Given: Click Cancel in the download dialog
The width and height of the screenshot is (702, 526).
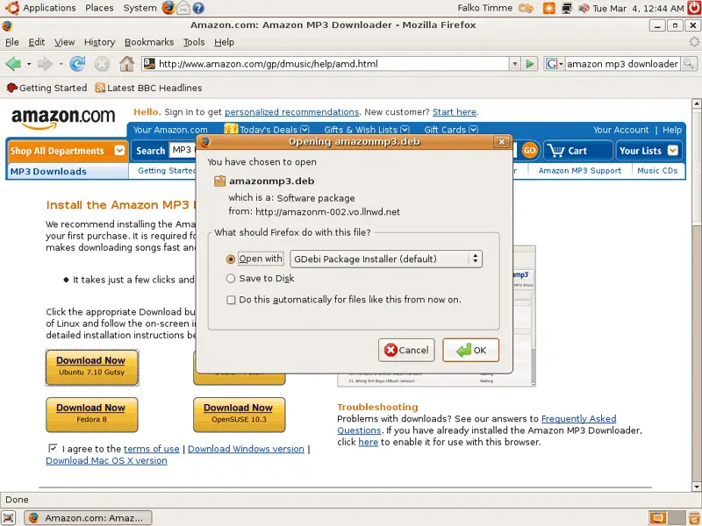Looking at the screenshot, I should click(x=406, y=350).
